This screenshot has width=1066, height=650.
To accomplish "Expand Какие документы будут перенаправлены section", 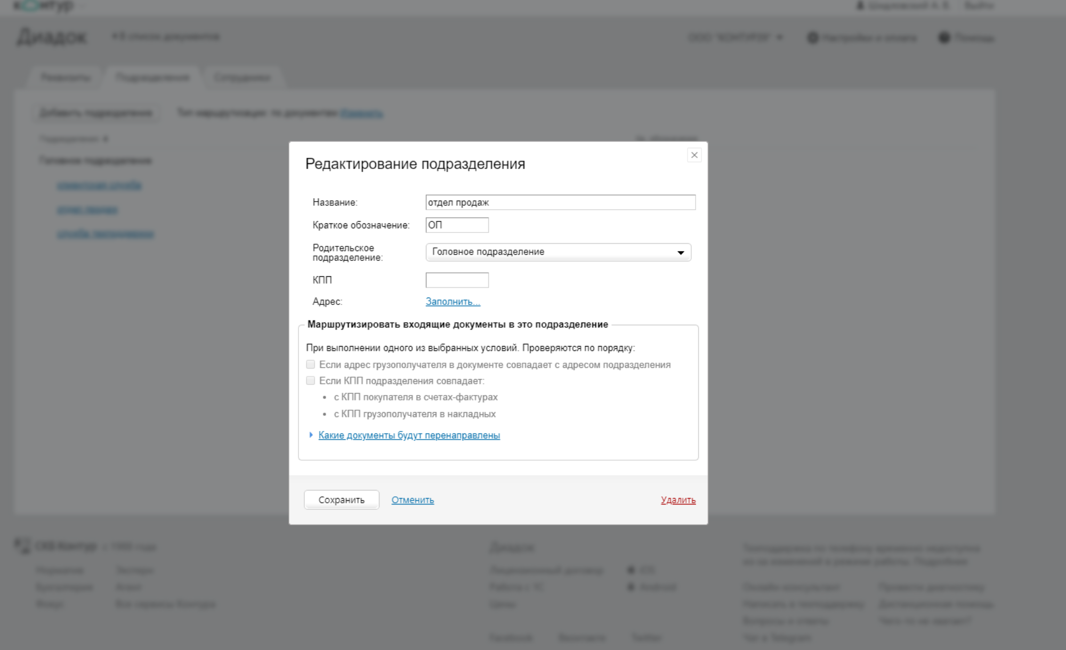I will coord(409,435).
